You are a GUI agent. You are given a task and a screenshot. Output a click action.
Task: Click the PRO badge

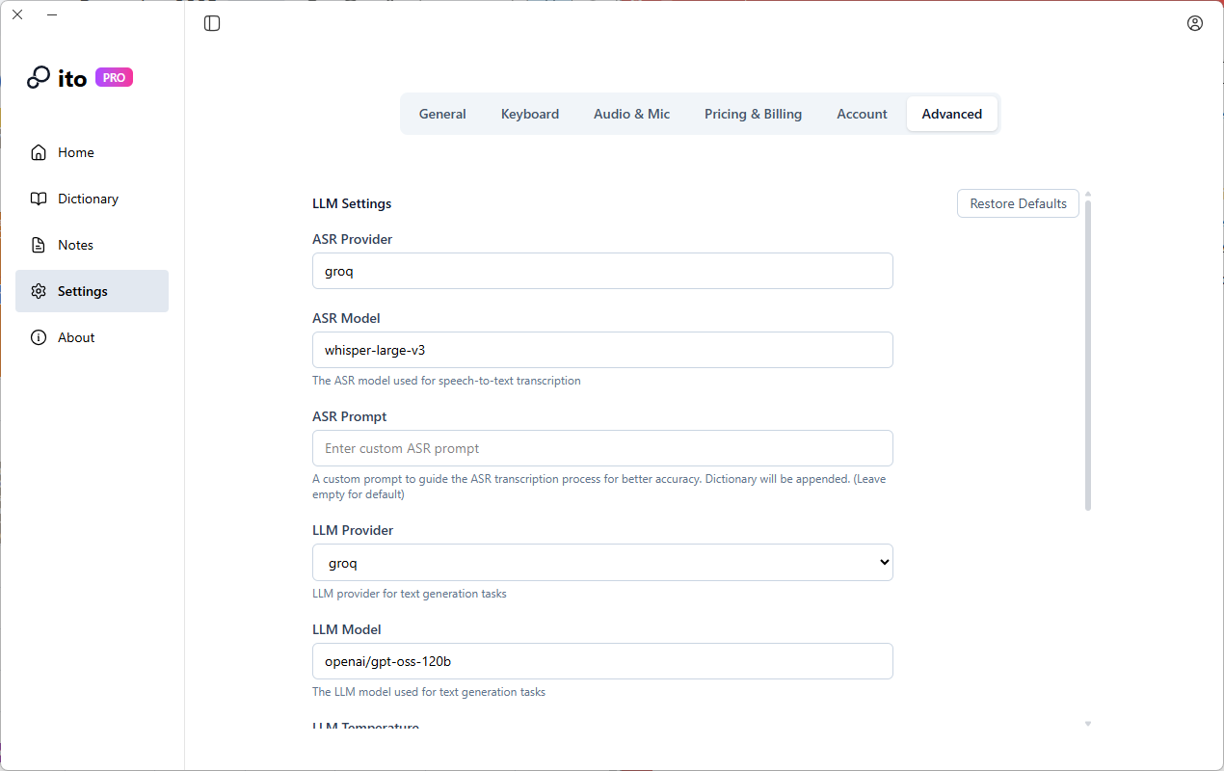coord(114,78)
